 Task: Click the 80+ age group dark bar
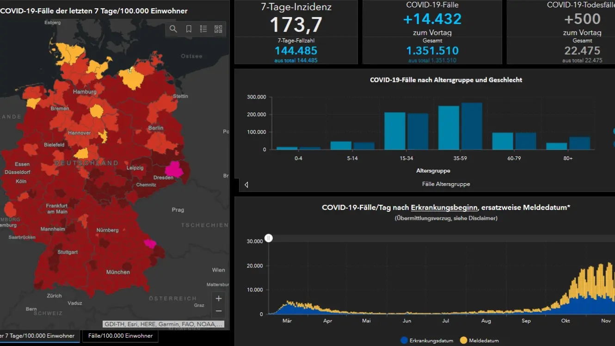coord(579,143)
